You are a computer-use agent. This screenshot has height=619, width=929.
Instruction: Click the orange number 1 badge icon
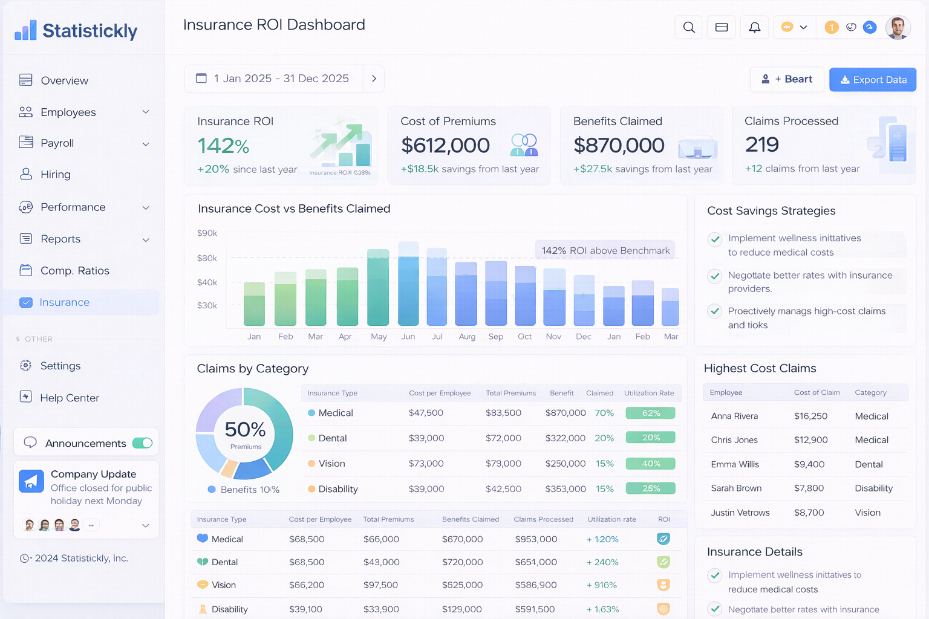832,27
